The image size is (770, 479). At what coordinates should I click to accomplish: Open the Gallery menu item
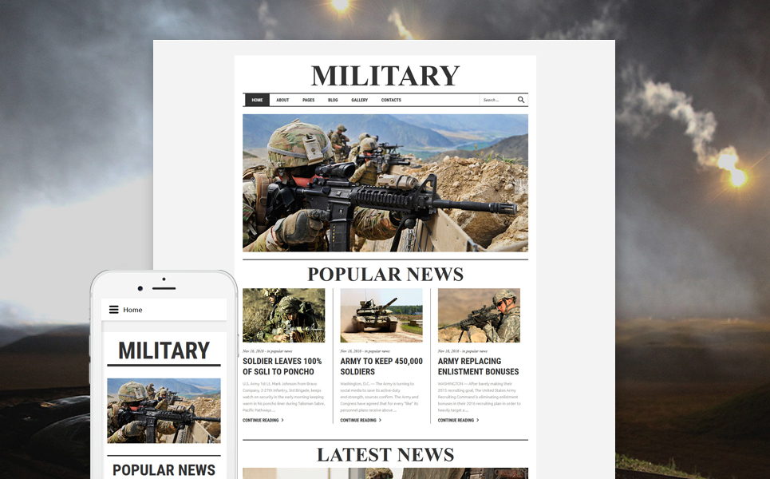[359, 100]
